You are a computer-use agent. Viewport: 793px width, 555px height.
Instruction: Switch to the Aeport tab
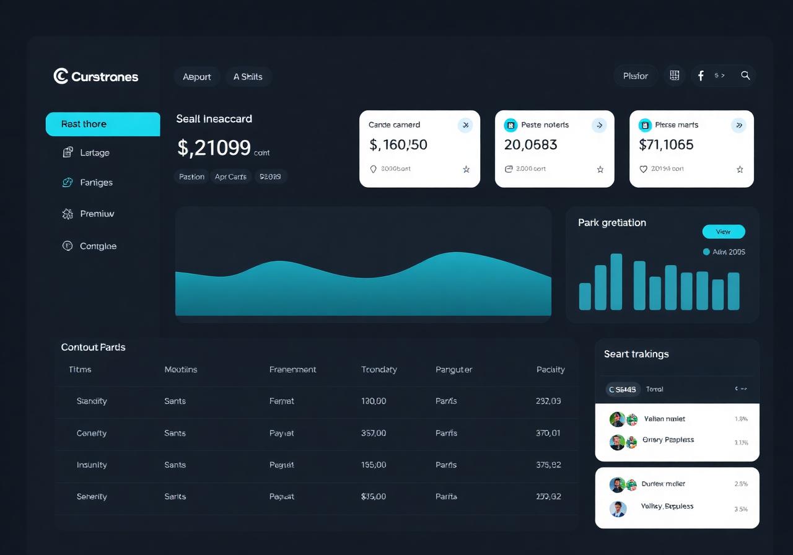pyautogui.click(x=197, y=77)
